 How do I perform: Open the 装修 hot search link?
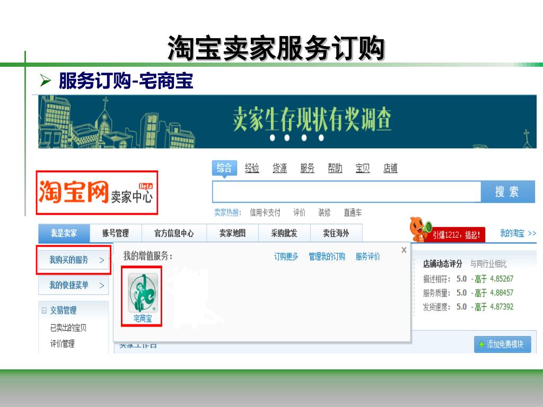coord(324,213)
